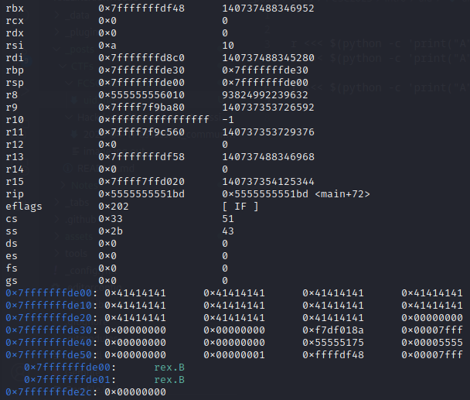
Task: Click the 0x55555175 memory value
Action: pos(333,342)
